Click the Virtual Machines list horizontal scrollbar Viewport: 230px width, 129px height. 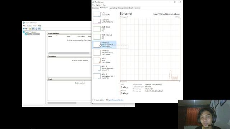[69, 53]
